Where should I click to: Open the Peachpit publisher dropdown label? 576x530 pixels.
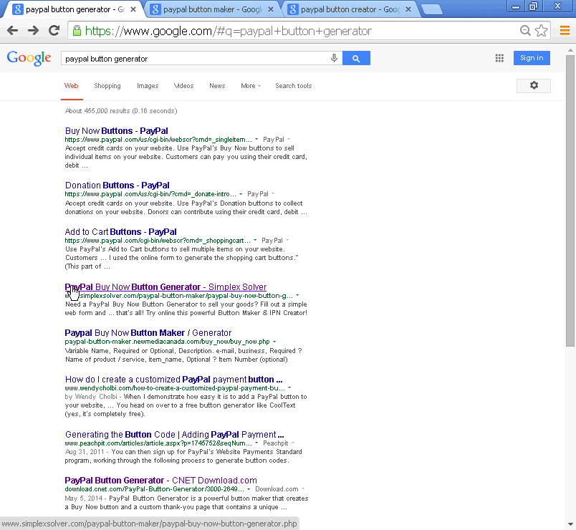coord(279,443)
